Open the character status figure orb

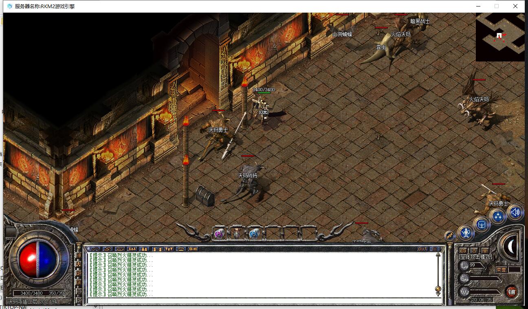point(466,233)
